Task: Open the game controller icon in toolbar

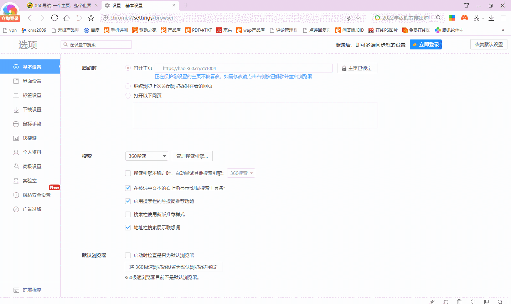Action: (x=464, y=18)
